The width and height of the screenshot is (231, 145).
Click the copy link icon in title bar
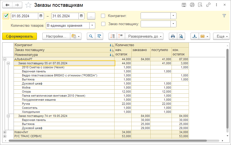click(208, 5)
